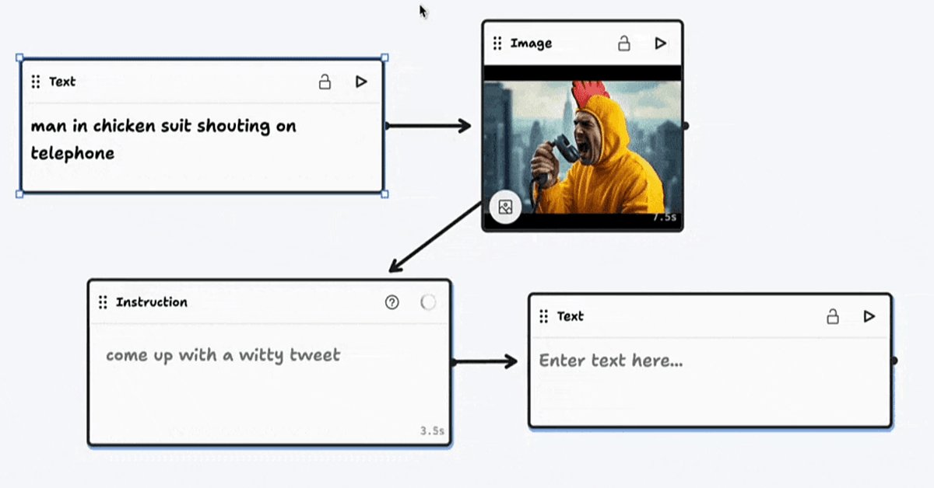Click the drag handle of the top Text node
The height and width of the screenshot is (488, 934).
click(36, 82)
